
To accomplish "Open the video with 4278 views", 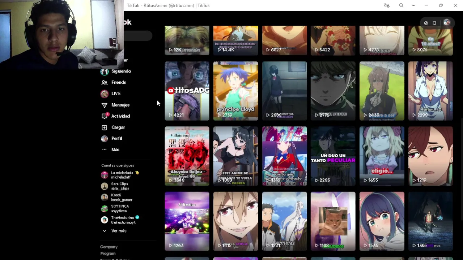I will [x=382, y=40].
